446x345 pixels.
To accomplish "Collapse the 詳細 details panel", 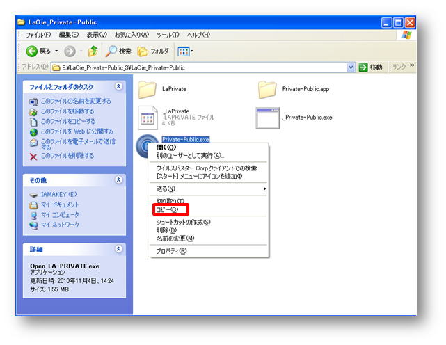I will coord(118,249).
